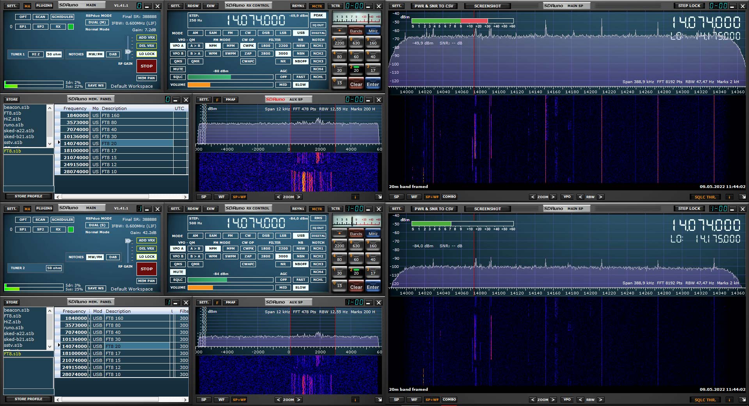Image resolution: width=749 pixels, height=406 pixels.
Task: Open PLUGINS in instance 0 Main window
Action: pyautogui.click(x=44, y=6)
